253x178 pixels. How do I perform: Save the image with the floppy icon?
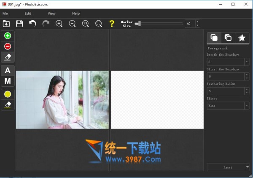point(19,24)
